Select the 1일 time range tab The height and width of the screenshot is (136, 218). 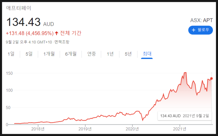pyautogui.click(x=11, y=54)
